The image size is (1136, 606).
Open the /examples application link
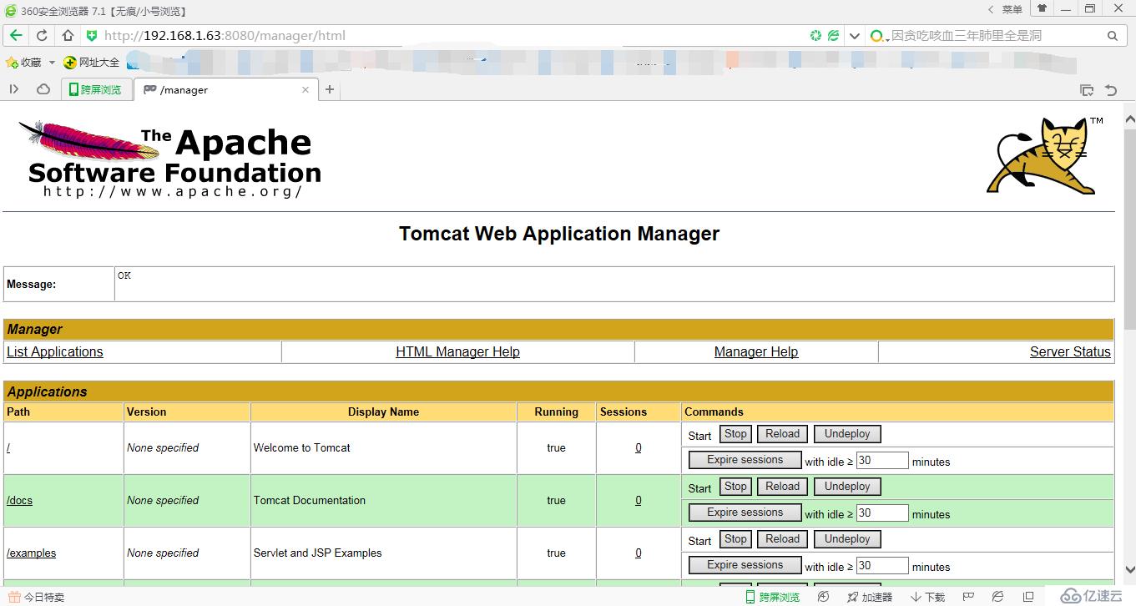click(x=32, y=553)
